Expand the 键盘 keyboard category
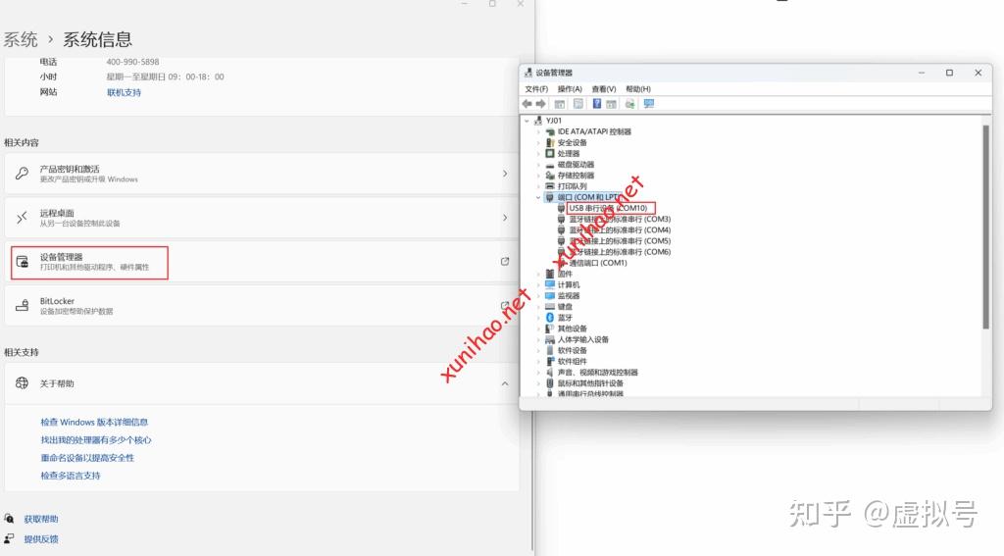 click(x=538, y=307)
